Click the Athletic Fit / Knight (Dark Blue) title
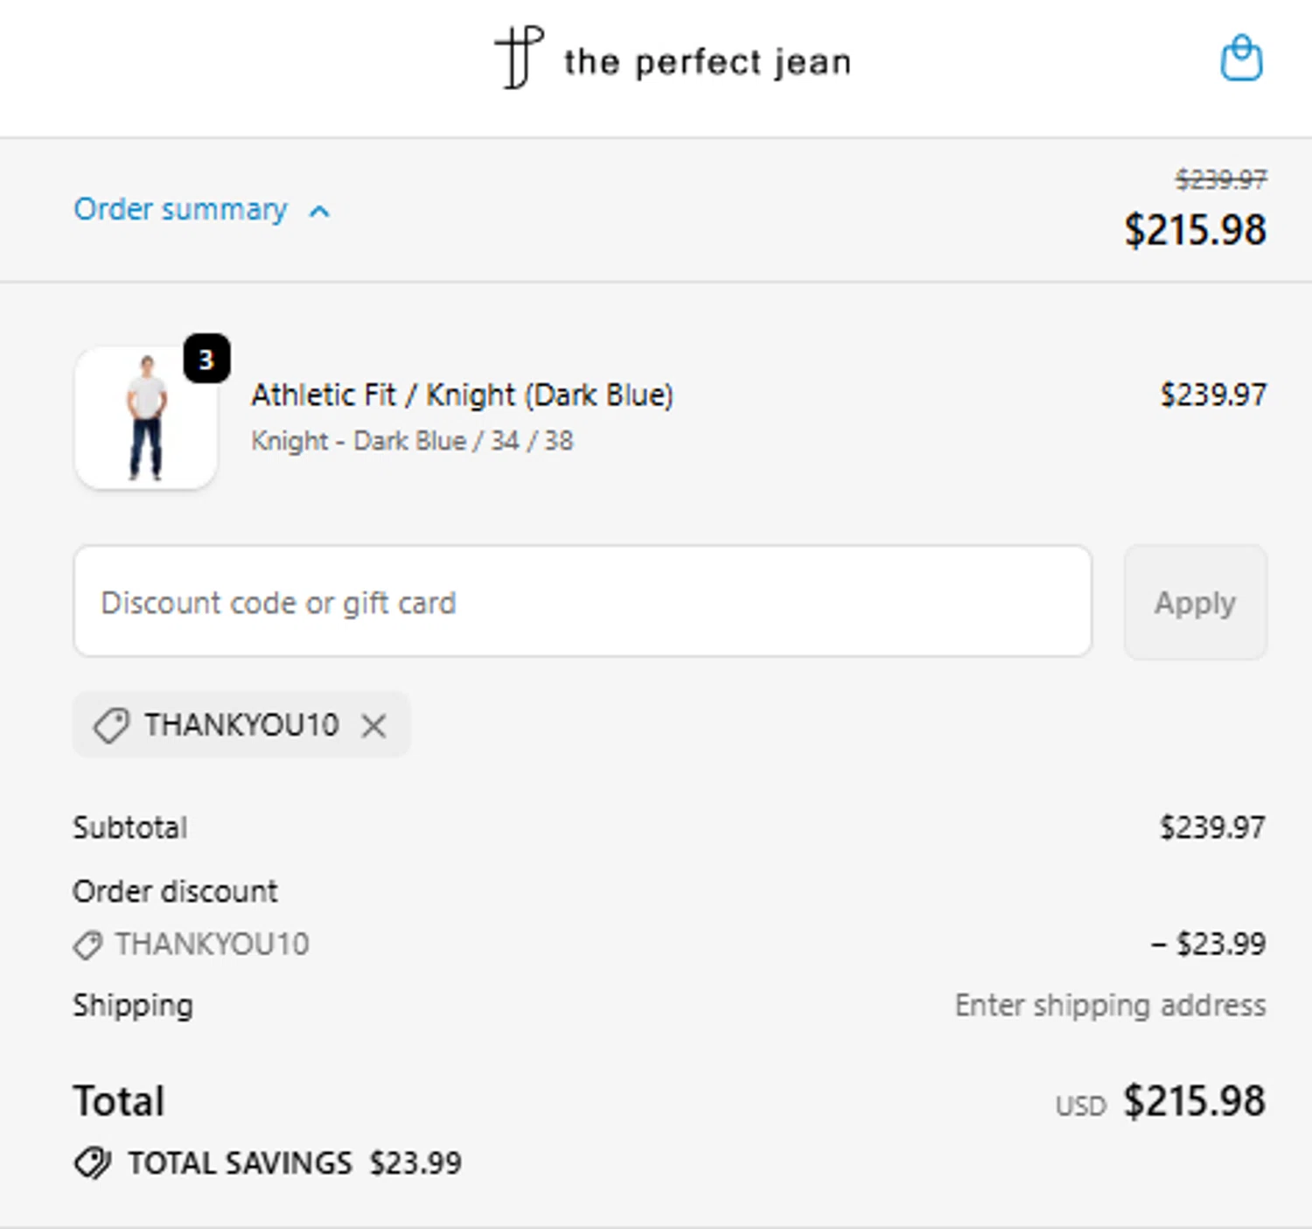 (462, 395)
